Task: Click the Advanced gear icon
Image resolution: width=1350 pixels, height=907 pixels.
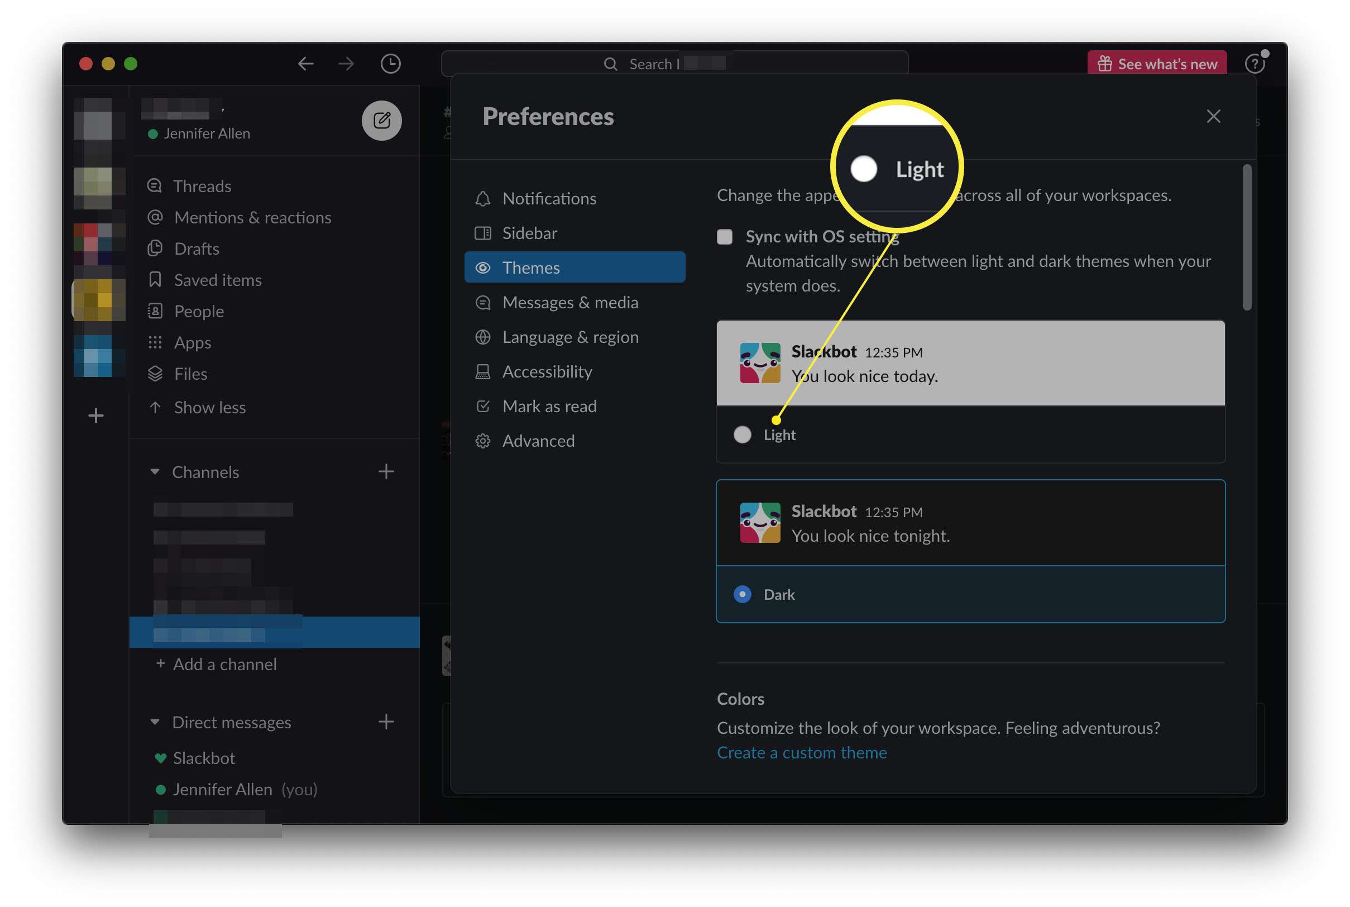Action: point(483,441)
